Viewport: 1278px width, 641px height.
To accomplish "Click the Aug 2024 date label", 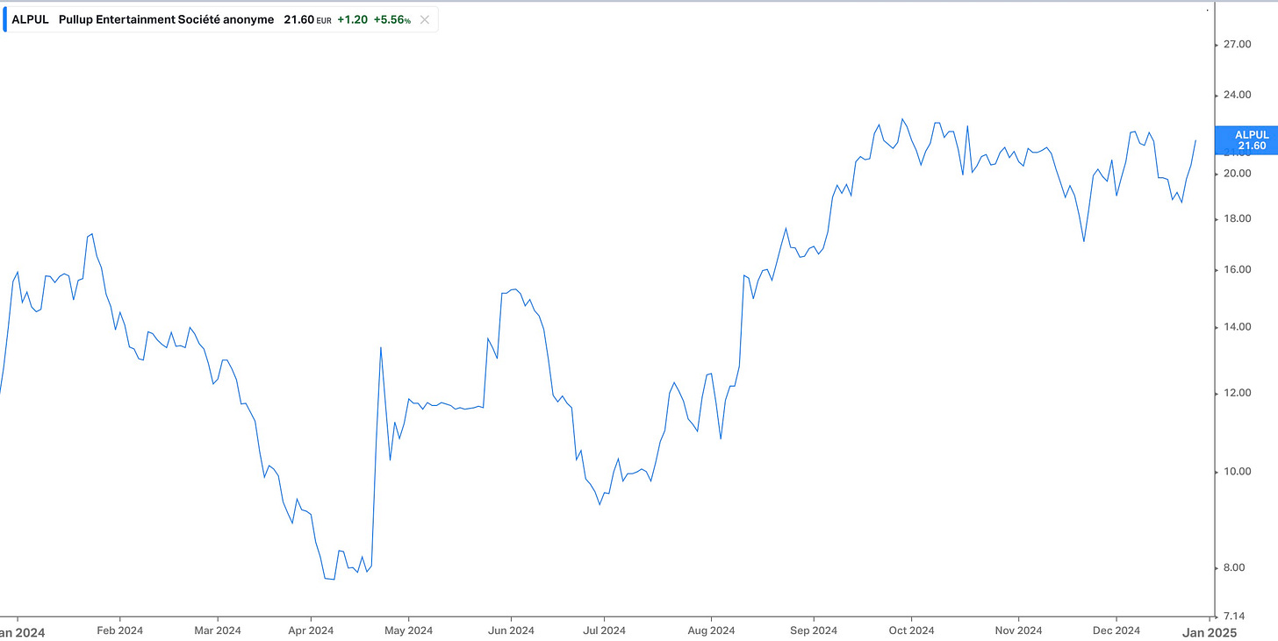I will click(711, 630).
